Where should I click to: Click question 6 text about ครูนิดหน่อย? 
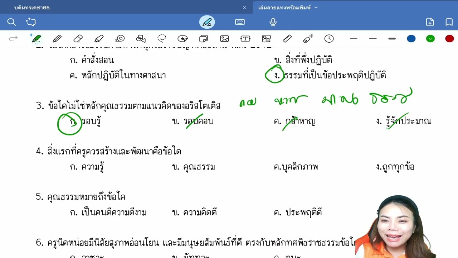coord(195,243)
